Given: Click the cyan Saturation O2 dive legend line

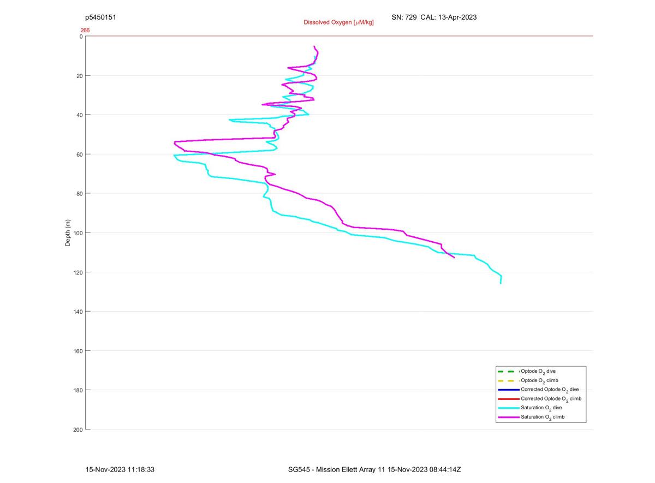Looking at the screenshot, I should tap(508, 408).
